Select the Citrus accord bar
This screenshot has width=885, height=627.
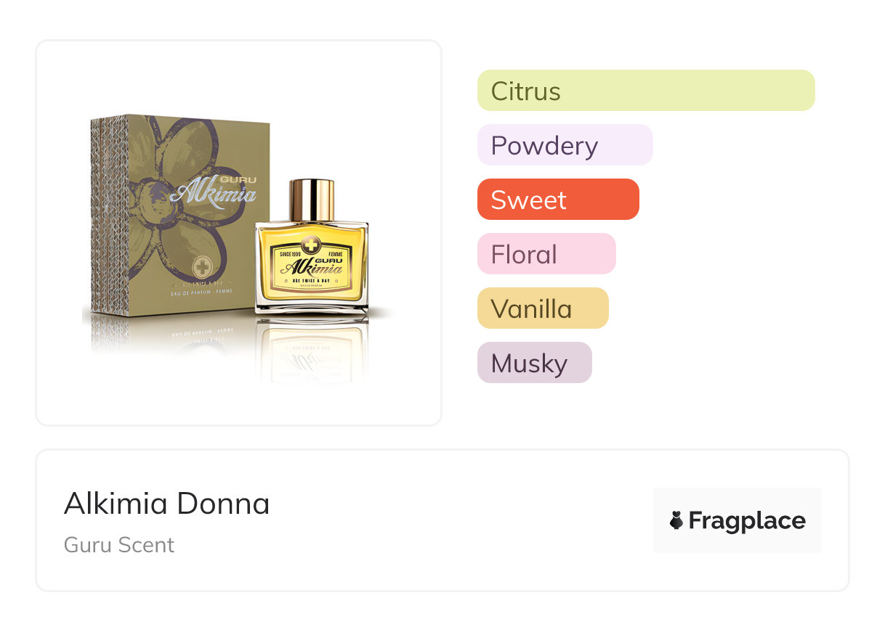point(645,91)
